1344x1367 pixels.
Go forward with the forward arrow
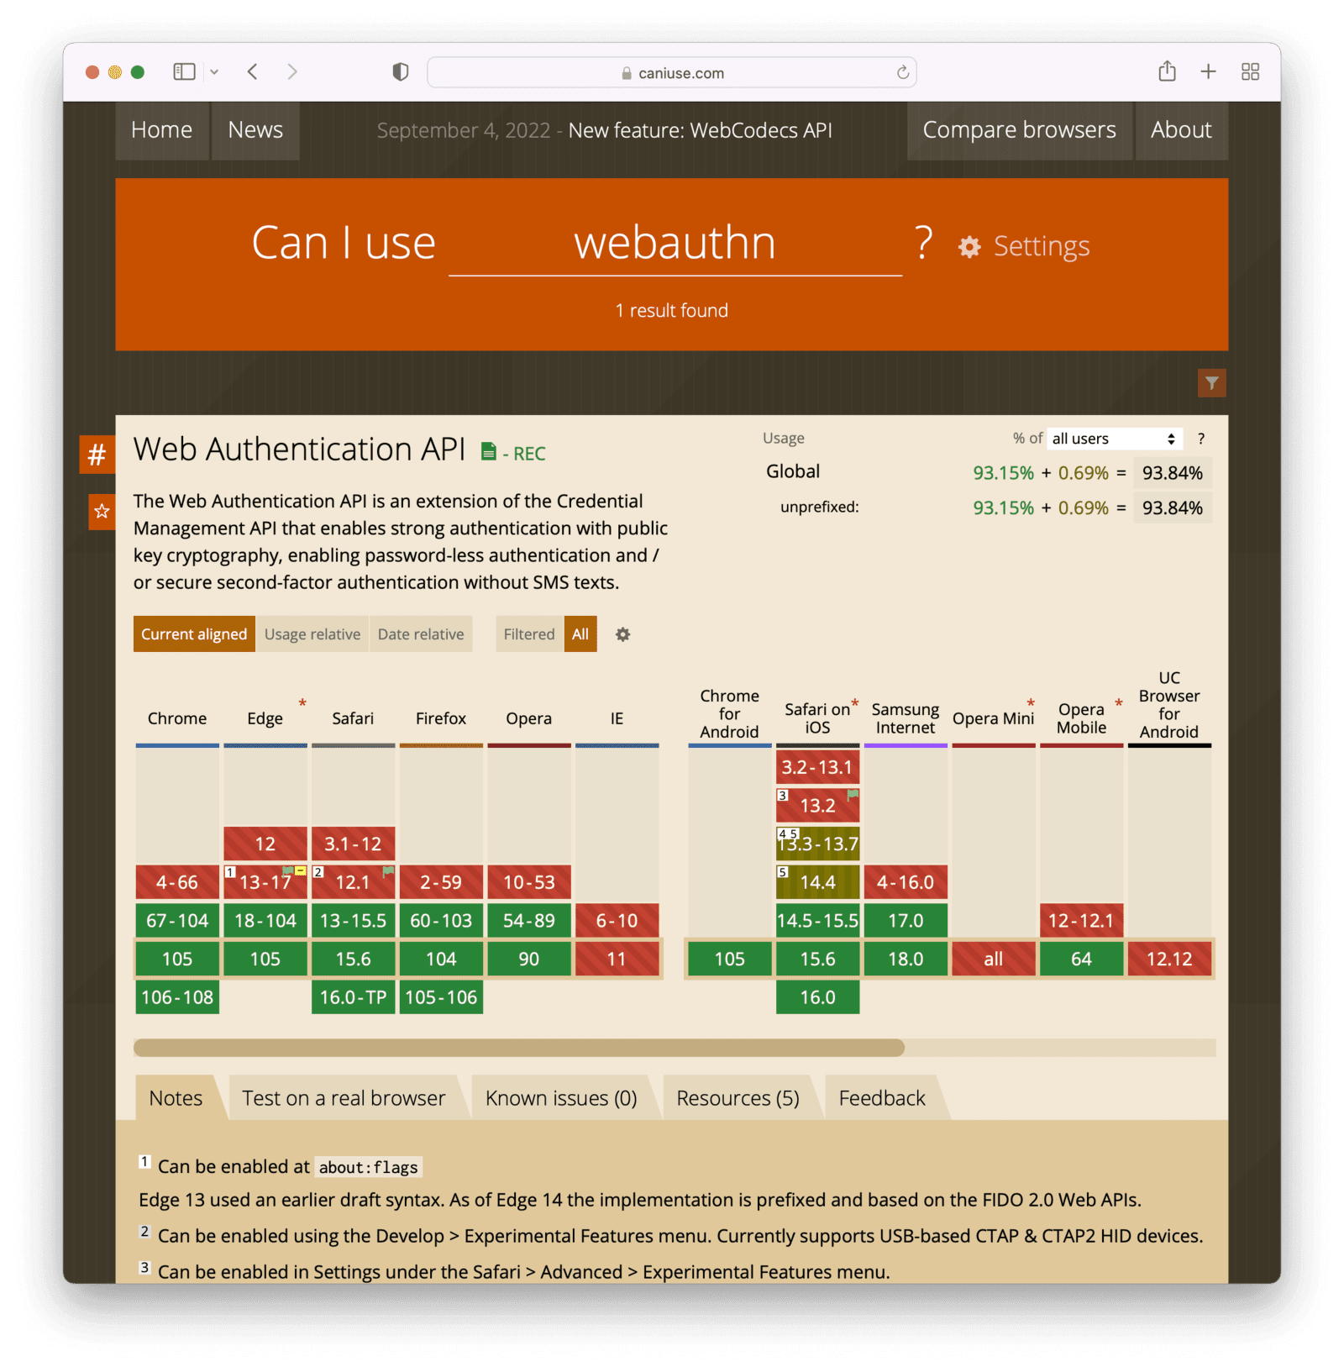pos(291,72)
